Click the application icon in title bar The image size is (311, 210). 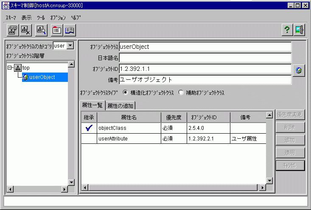coord(6,6)
